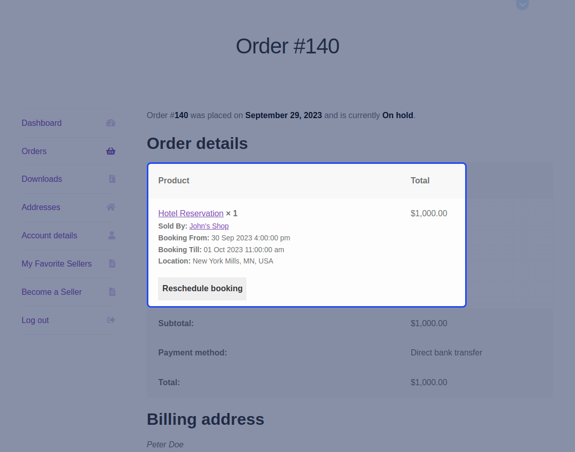
Task: Click the Dashboard gauge icon
Action: (111, 123)
